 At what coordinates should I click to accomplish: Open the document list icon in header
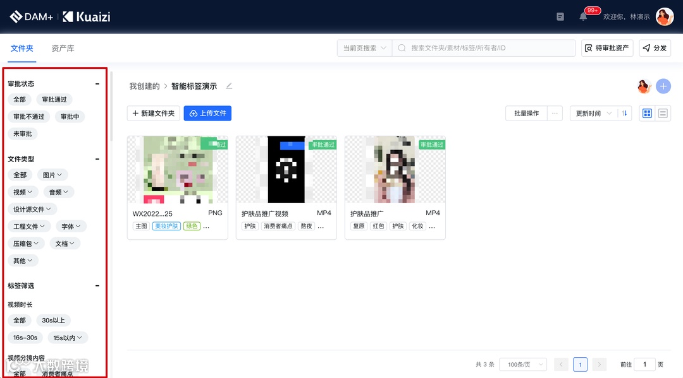560,16
